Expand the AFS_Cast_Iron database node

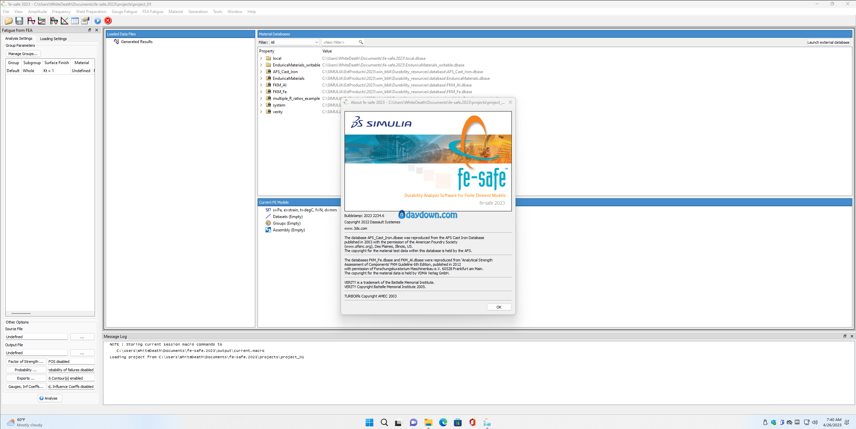point(261,72)
